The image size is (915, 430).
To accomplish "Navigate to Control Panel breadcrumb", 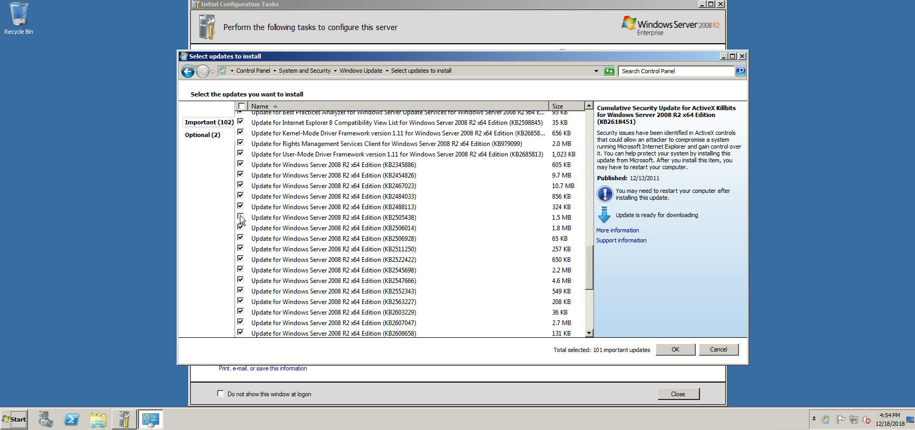I will [x=253, y=71].
